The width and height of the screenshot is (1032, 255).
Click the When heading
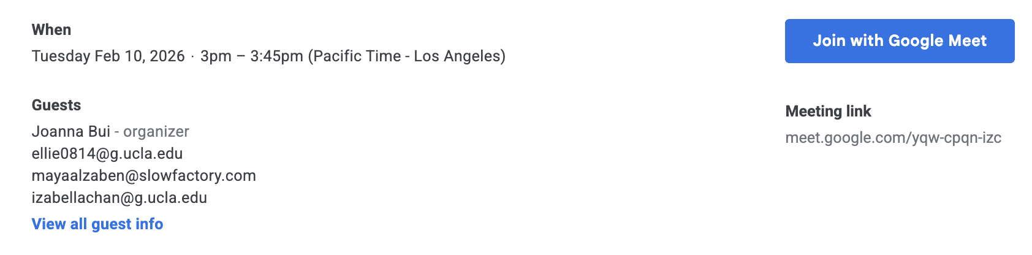coord(51,30)
